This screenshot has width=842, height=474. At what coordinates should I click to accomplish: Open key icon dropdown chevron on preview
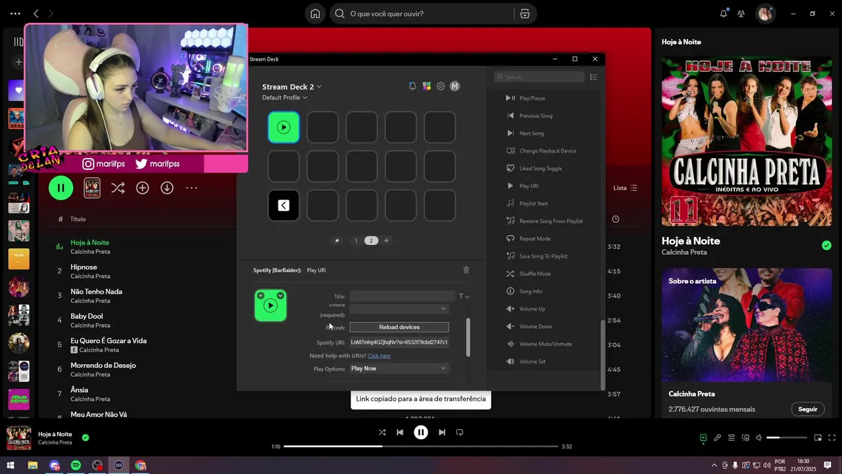coord(280,296)
